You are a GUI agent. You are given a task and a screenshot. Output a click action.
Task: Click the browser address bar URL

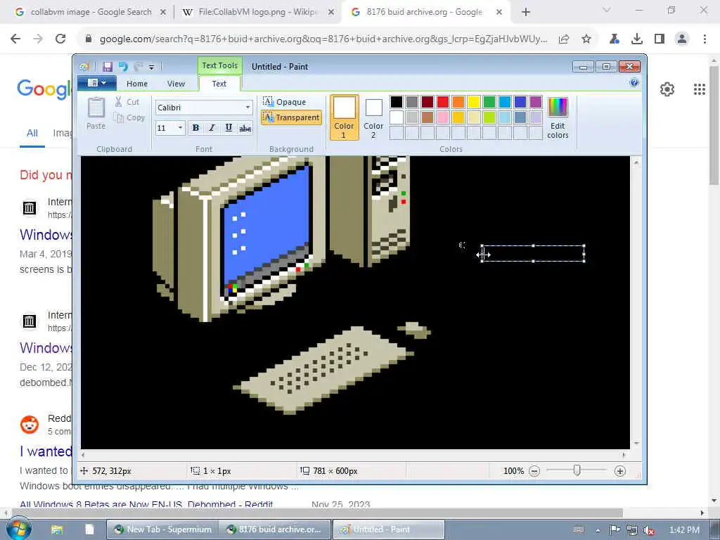[323, 39]
